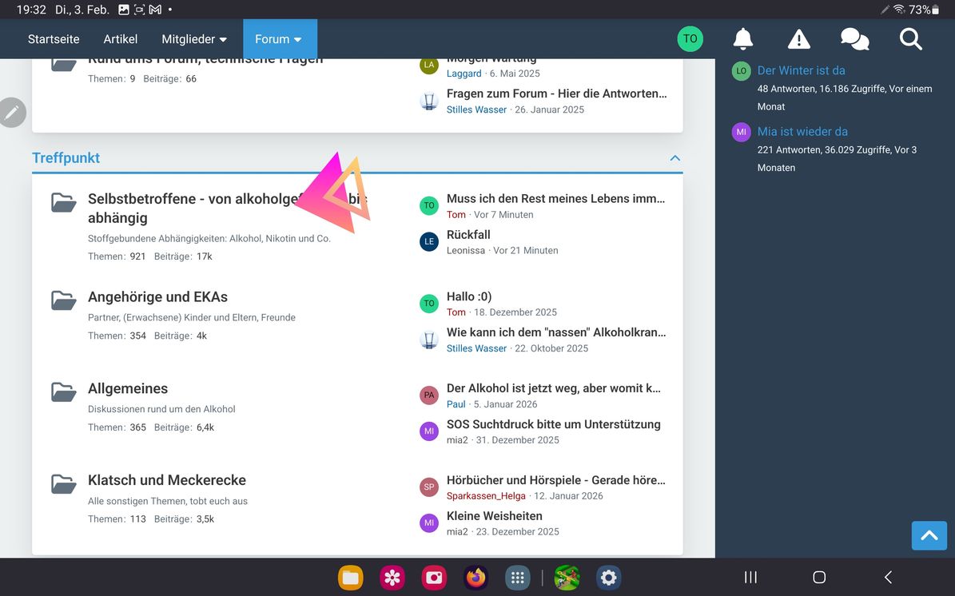
Task: Open the Artikel menu item
Action: pyautogui.click(x=121, y=39)
